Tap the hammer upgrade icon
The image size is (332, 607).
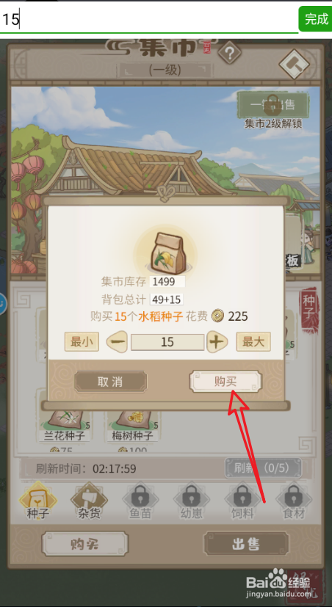(x=294, y=65)
